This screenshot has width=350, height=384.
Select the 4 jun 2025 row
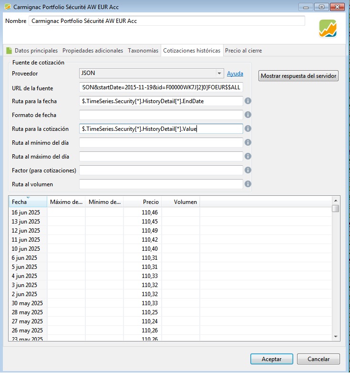(170, 276)
